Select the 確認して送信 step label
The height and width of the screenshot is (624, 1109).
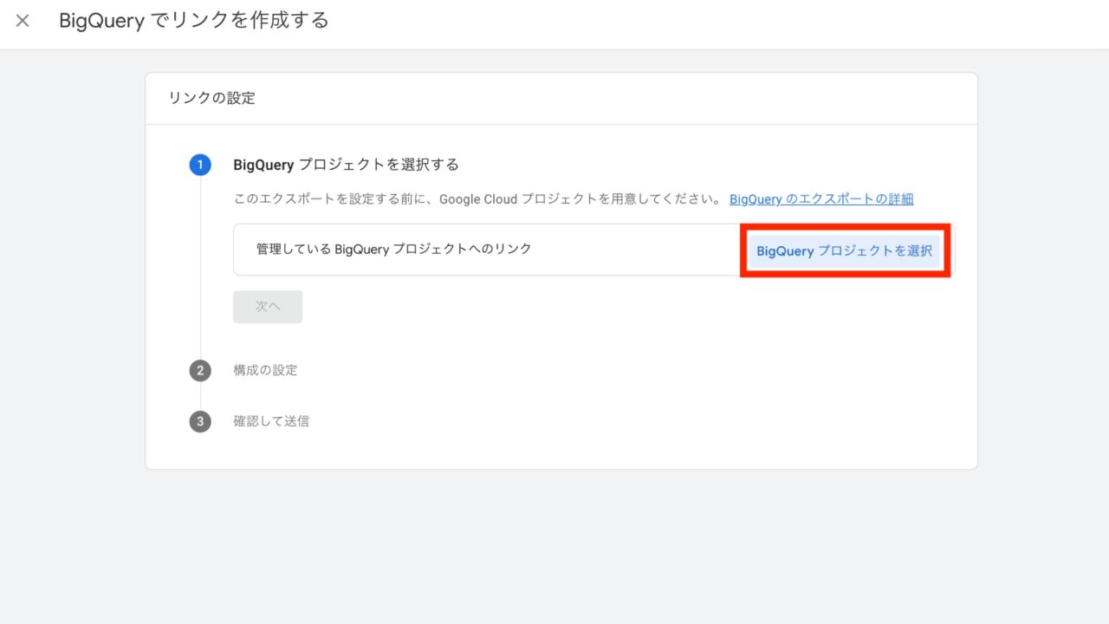click(271, 421)
